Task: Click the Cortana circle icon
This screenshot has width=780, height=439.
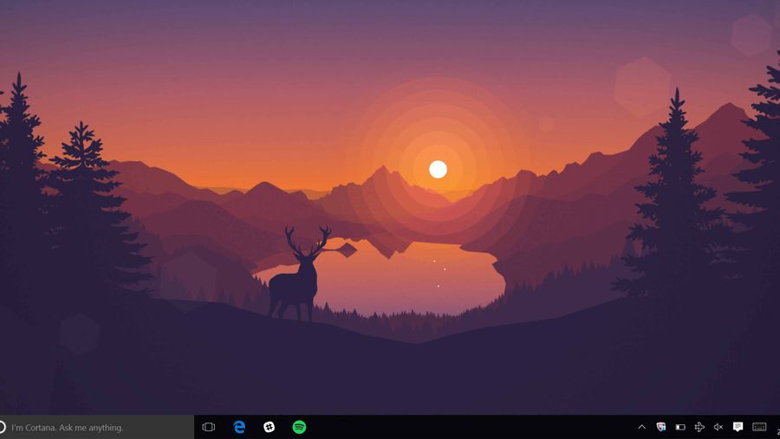Action: pos(2,427)
